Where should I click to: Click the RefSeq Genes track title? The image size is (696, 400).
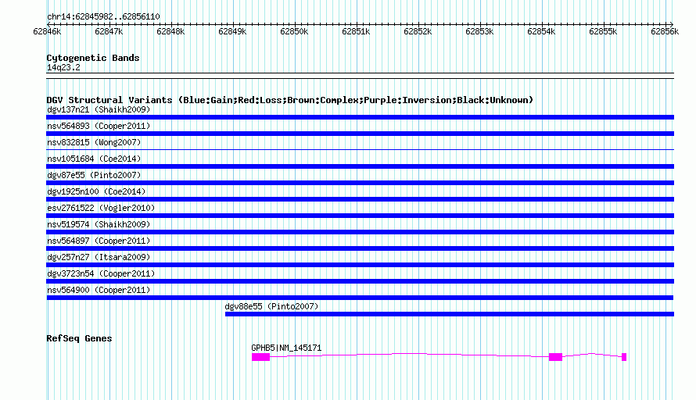point(79,338)
